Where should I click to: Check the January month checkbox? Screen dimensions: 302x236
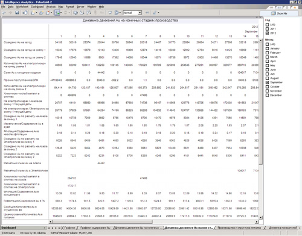point(267,48)
